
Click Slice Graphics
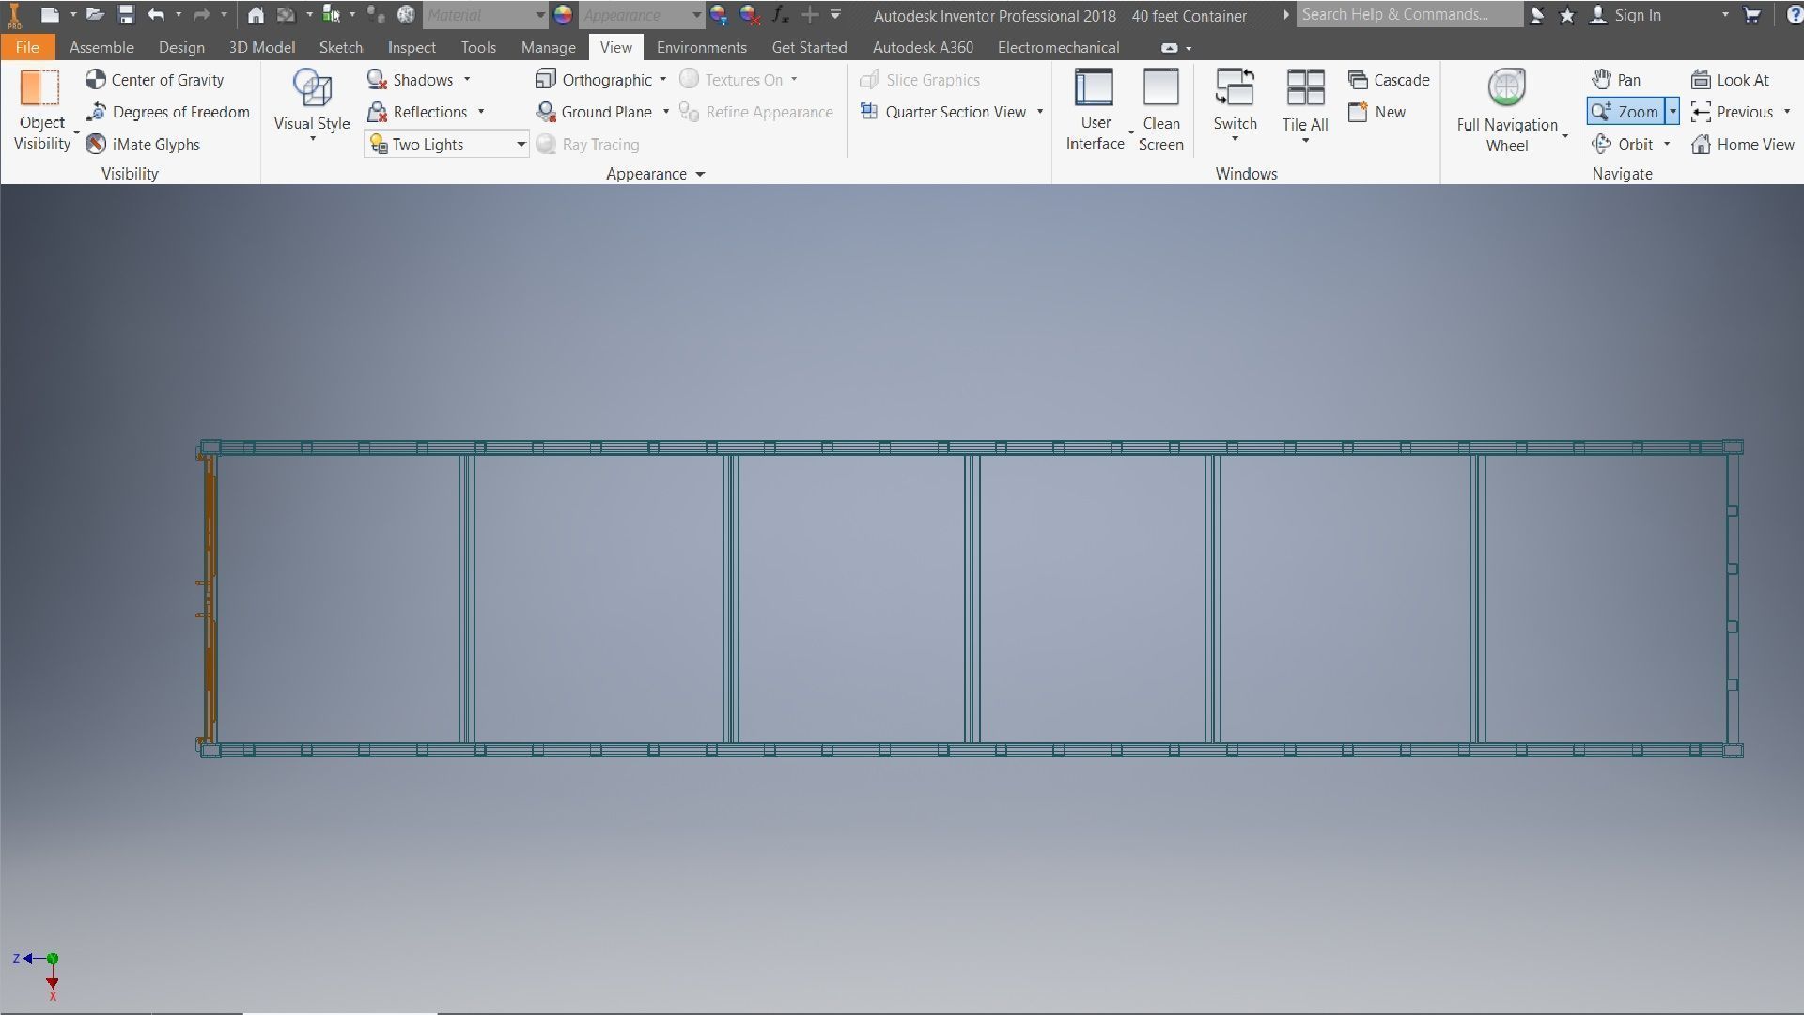click(x=920, y=80)
